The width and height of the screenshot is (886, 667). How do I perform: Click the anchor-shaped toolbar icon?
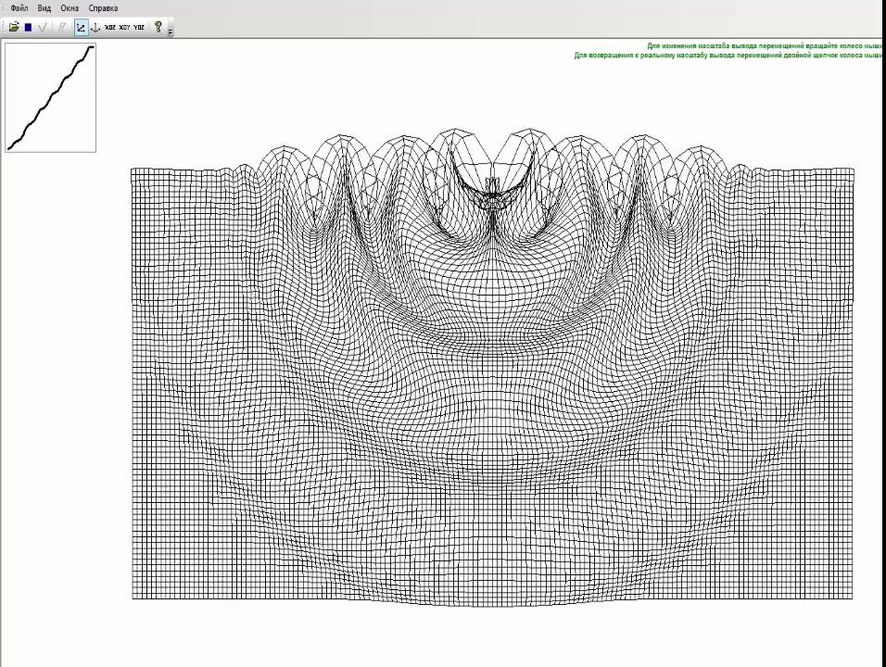95,28
